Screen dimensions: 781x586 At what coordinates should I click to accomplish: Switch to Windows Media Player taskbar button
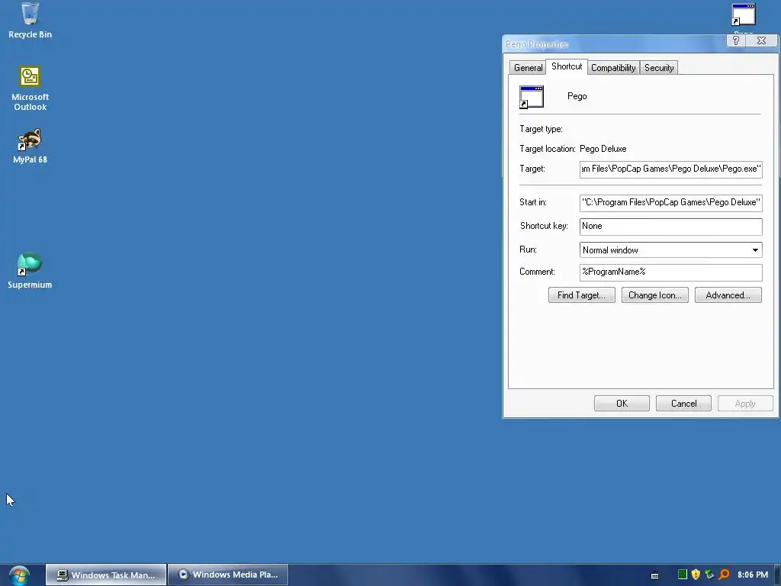pos(228,575)
